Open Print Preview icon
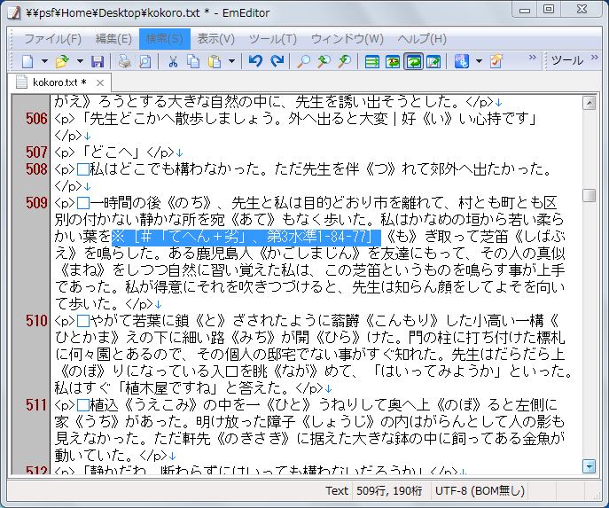Viewport: 609px width, 508px height. tap(145, 61)
